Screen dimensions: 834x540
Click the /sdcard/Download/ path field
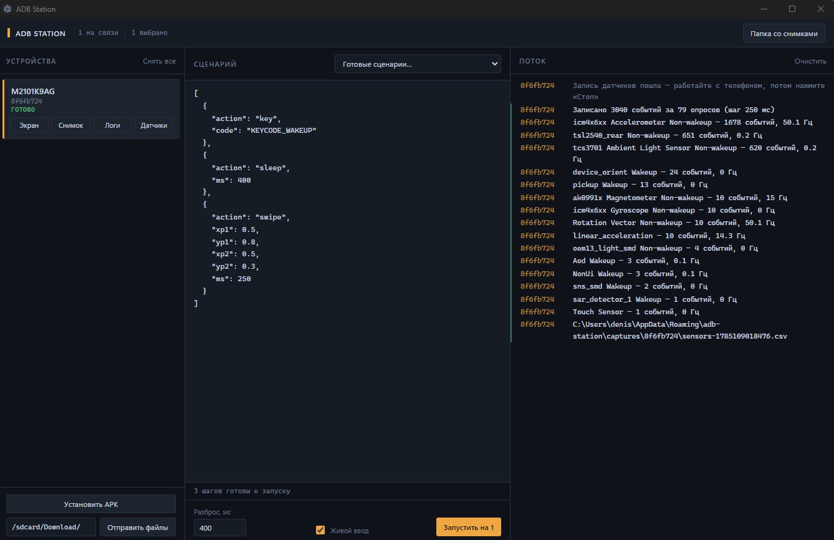point(51,527)
